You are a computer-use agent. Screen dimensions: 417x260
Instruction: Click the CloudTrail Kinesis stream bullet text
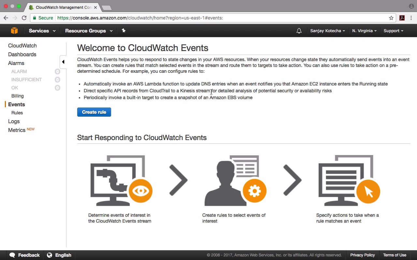coord(208,91)
